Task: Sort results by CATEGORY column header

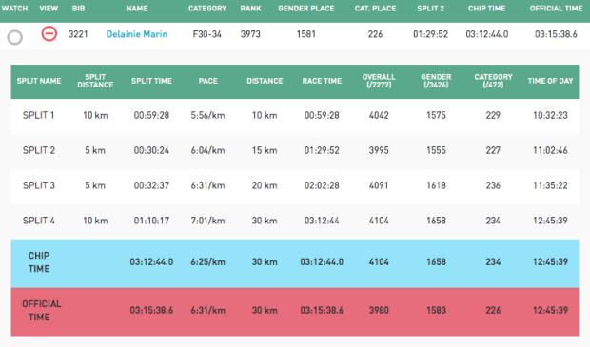Action: (207, 9)
